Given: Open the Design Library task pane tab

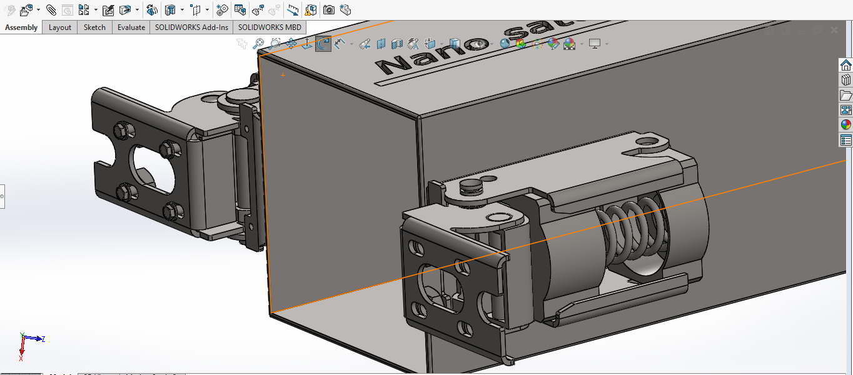Looking at the screenshot, I should coord(846,80).
